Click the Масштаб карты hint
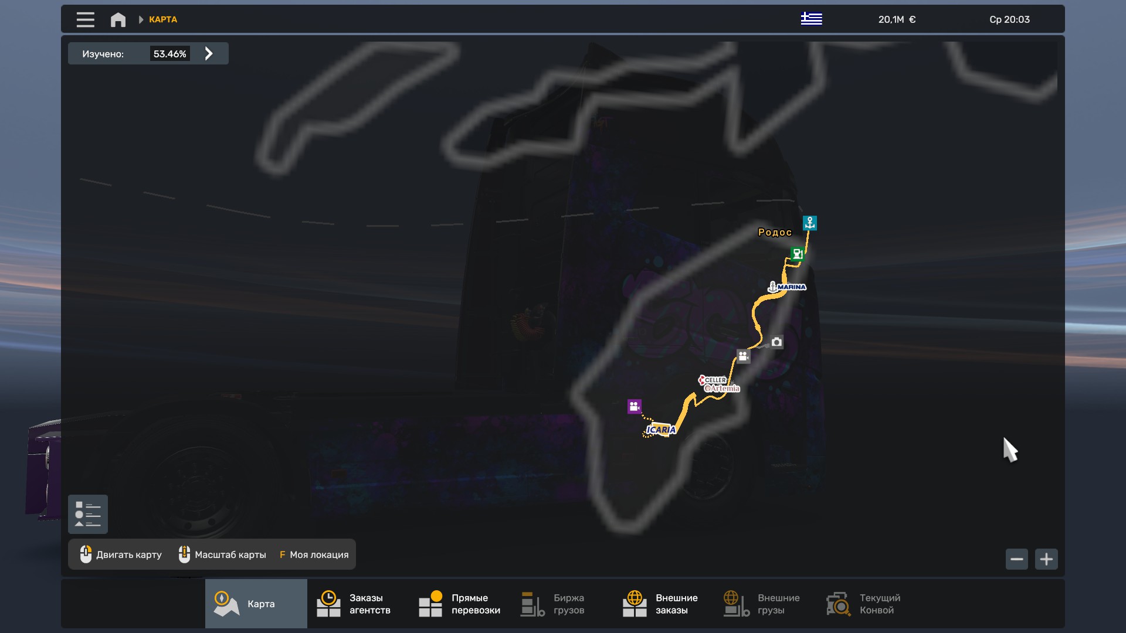Image resolution: width=1126 pixels, height=633 pixels. (x=222, y=554)
